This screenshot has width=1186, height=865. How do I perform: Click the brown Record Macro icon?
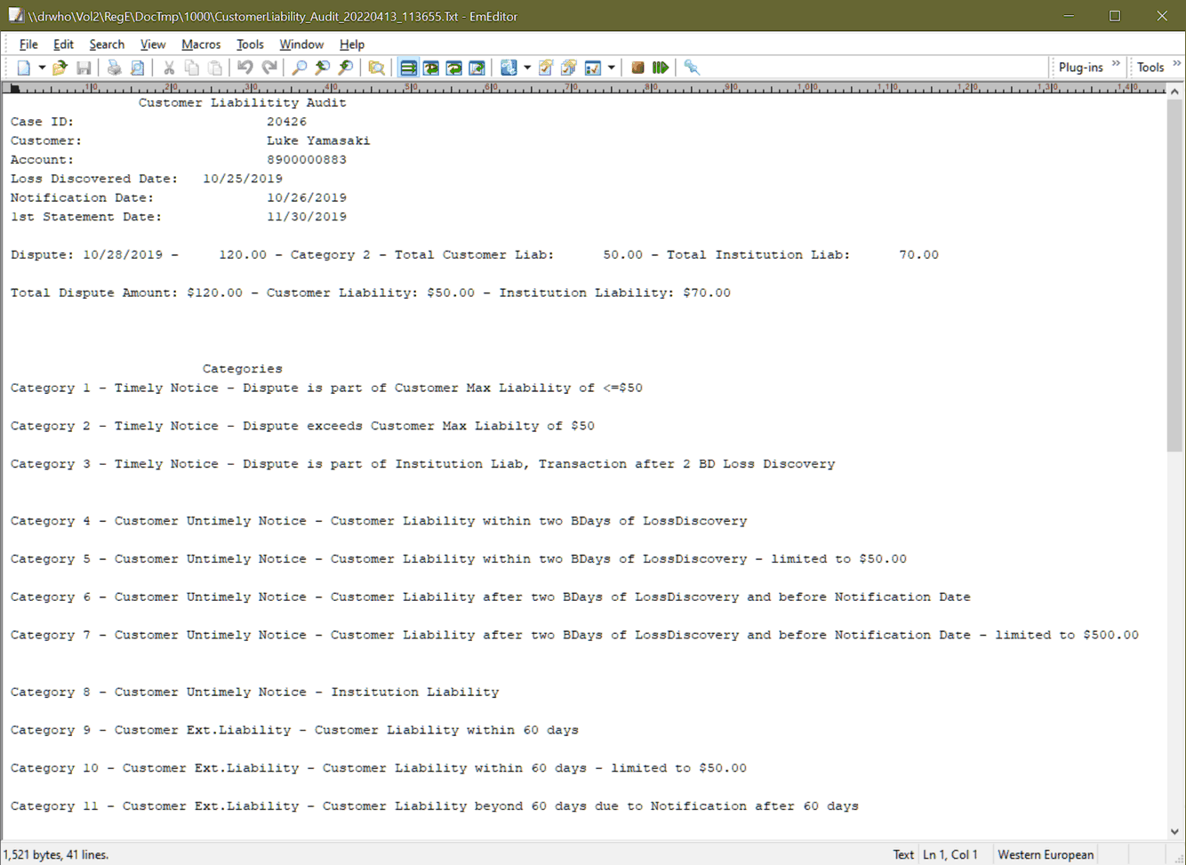click(x=637, y=68)
